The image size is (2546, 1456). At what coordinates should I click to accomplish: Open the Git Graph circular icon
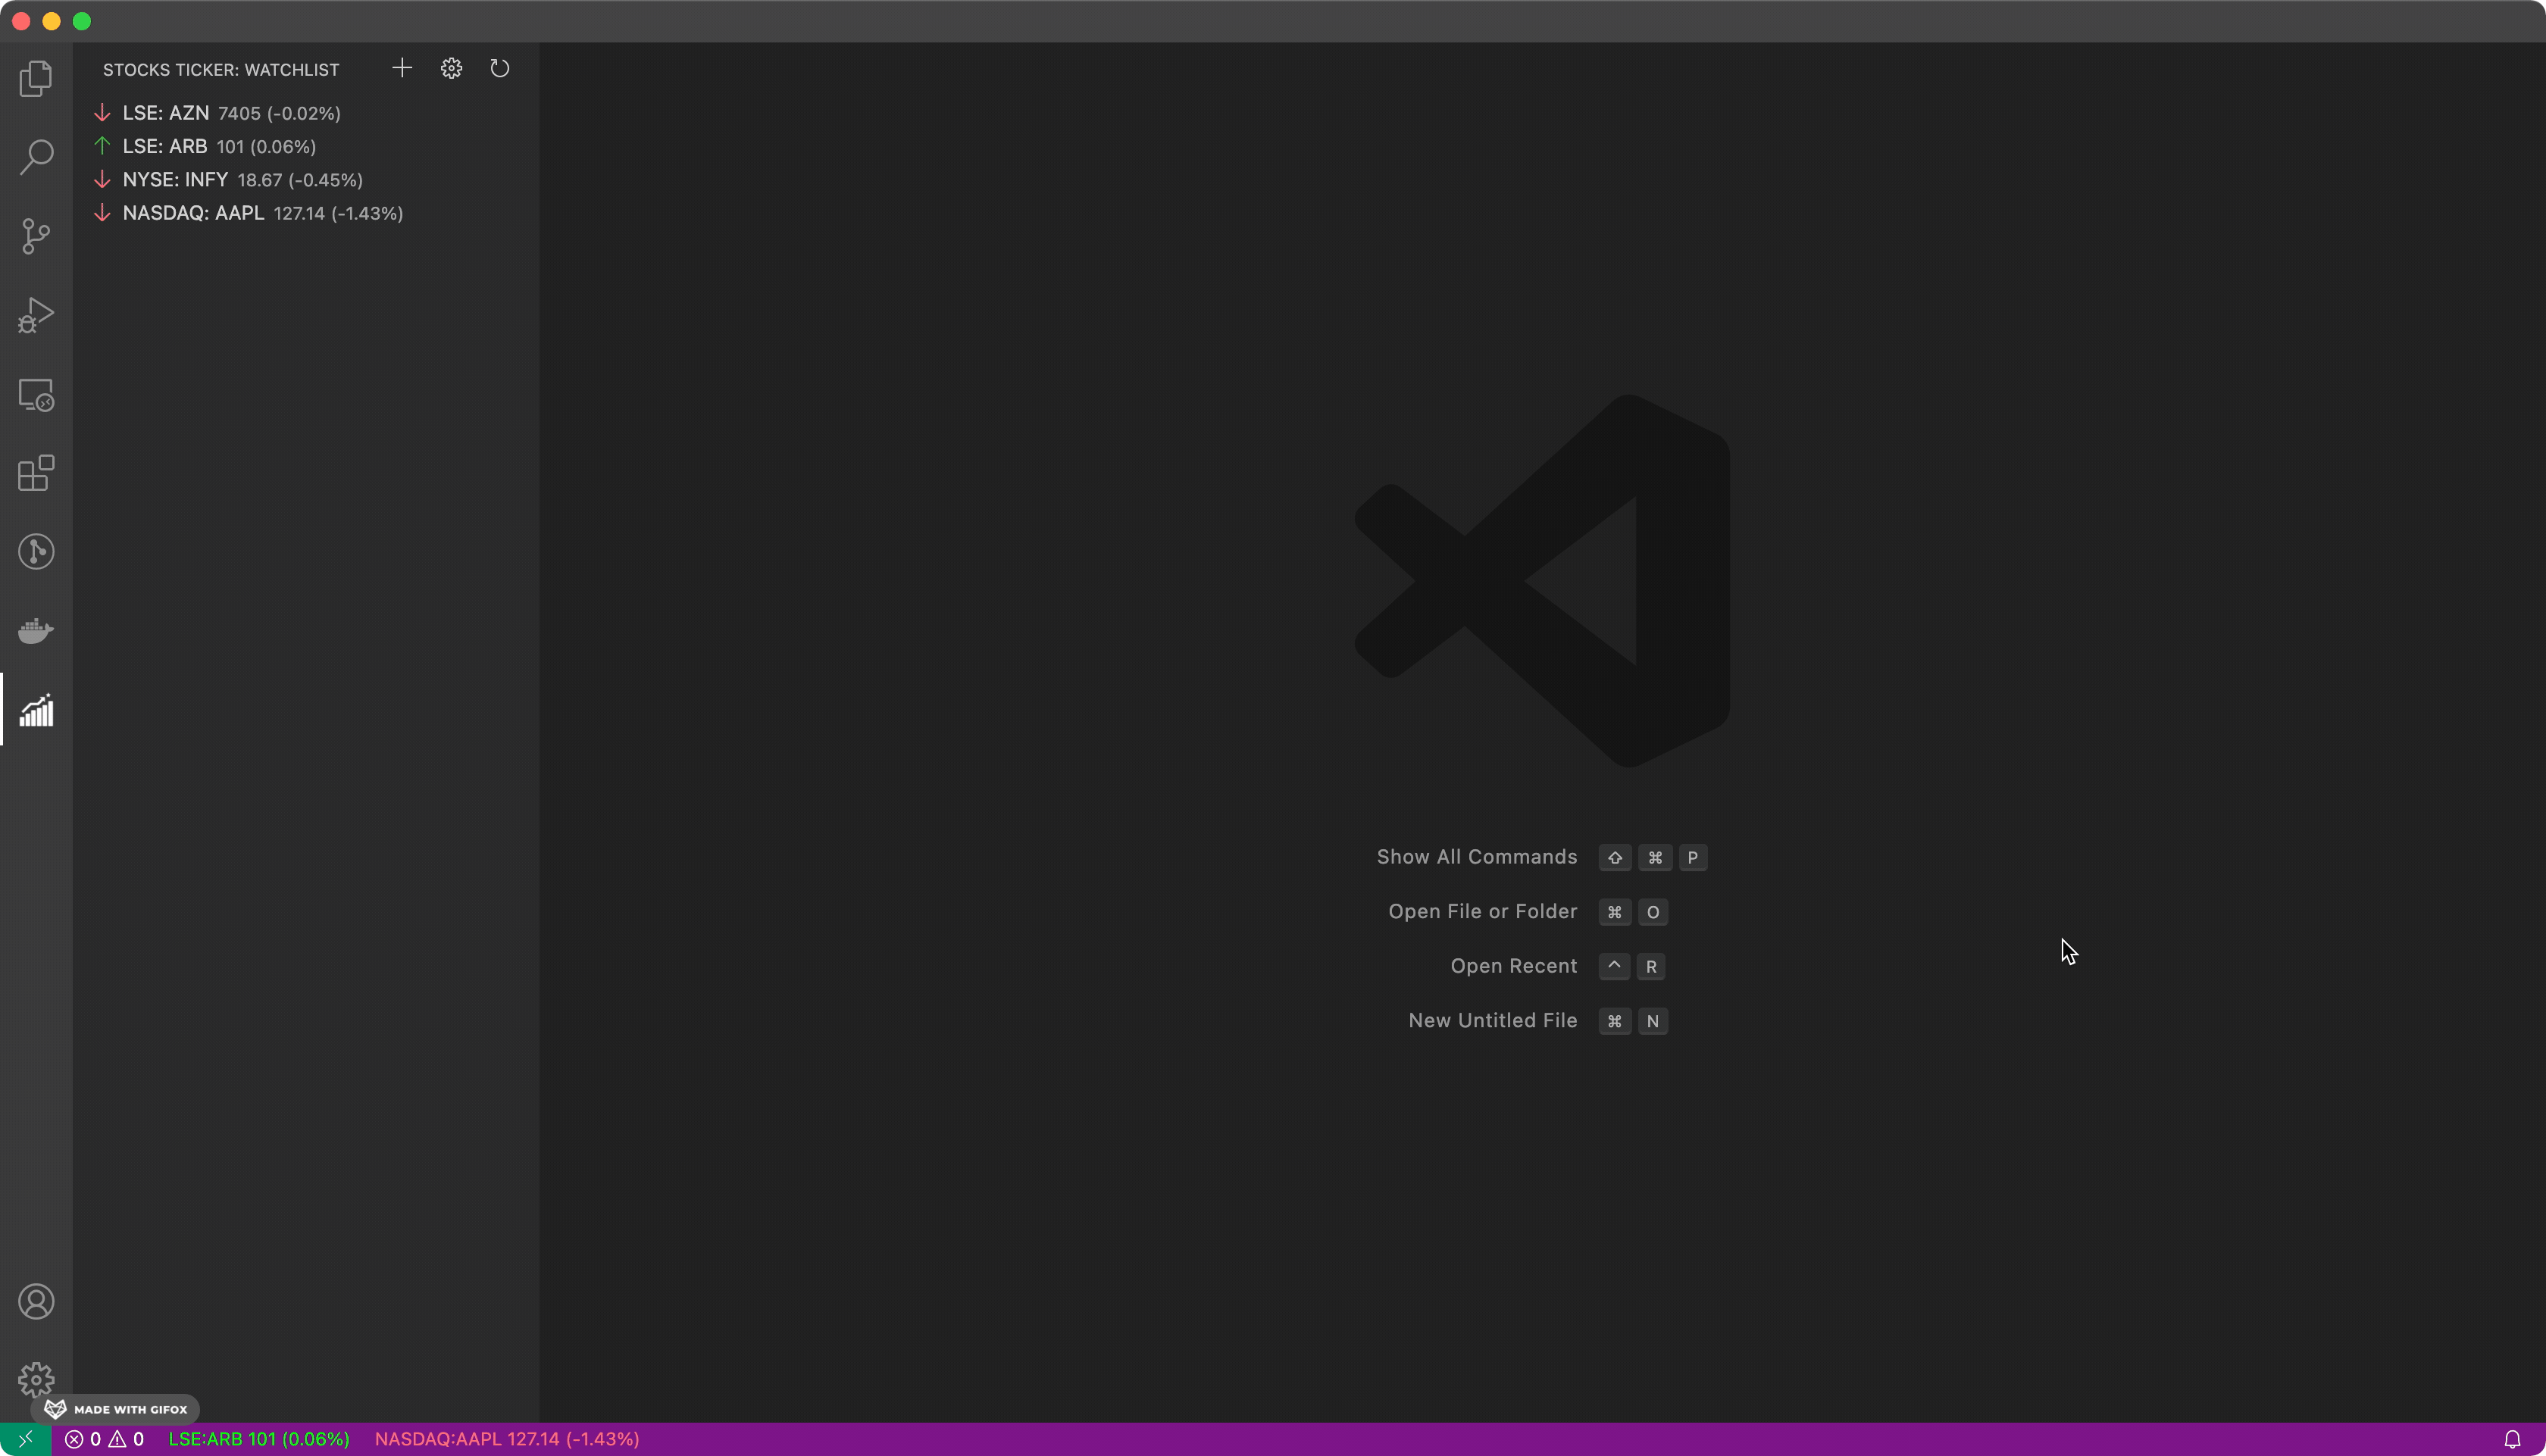36,552
